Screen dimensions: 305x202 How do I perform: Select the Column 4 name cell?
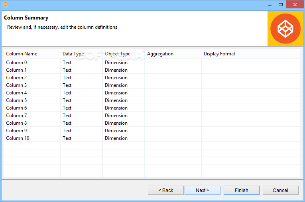[32, 93]
